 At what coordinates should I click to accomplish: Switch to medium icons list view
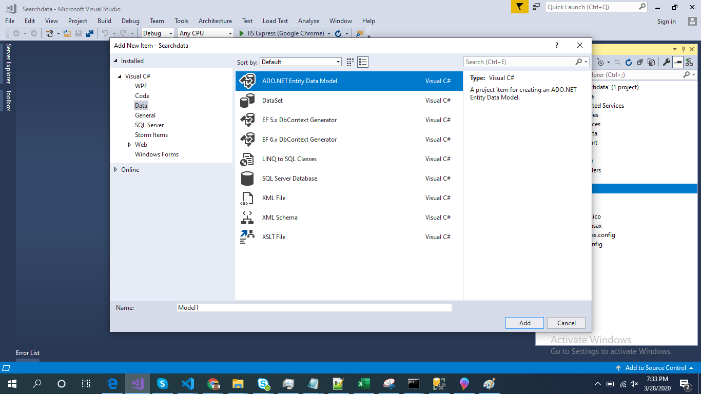363,62
